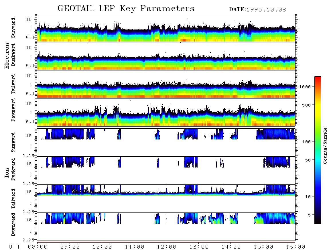327x252 pixels.
Task: Click the "Electron" group axis label
Action: (7, 56)
